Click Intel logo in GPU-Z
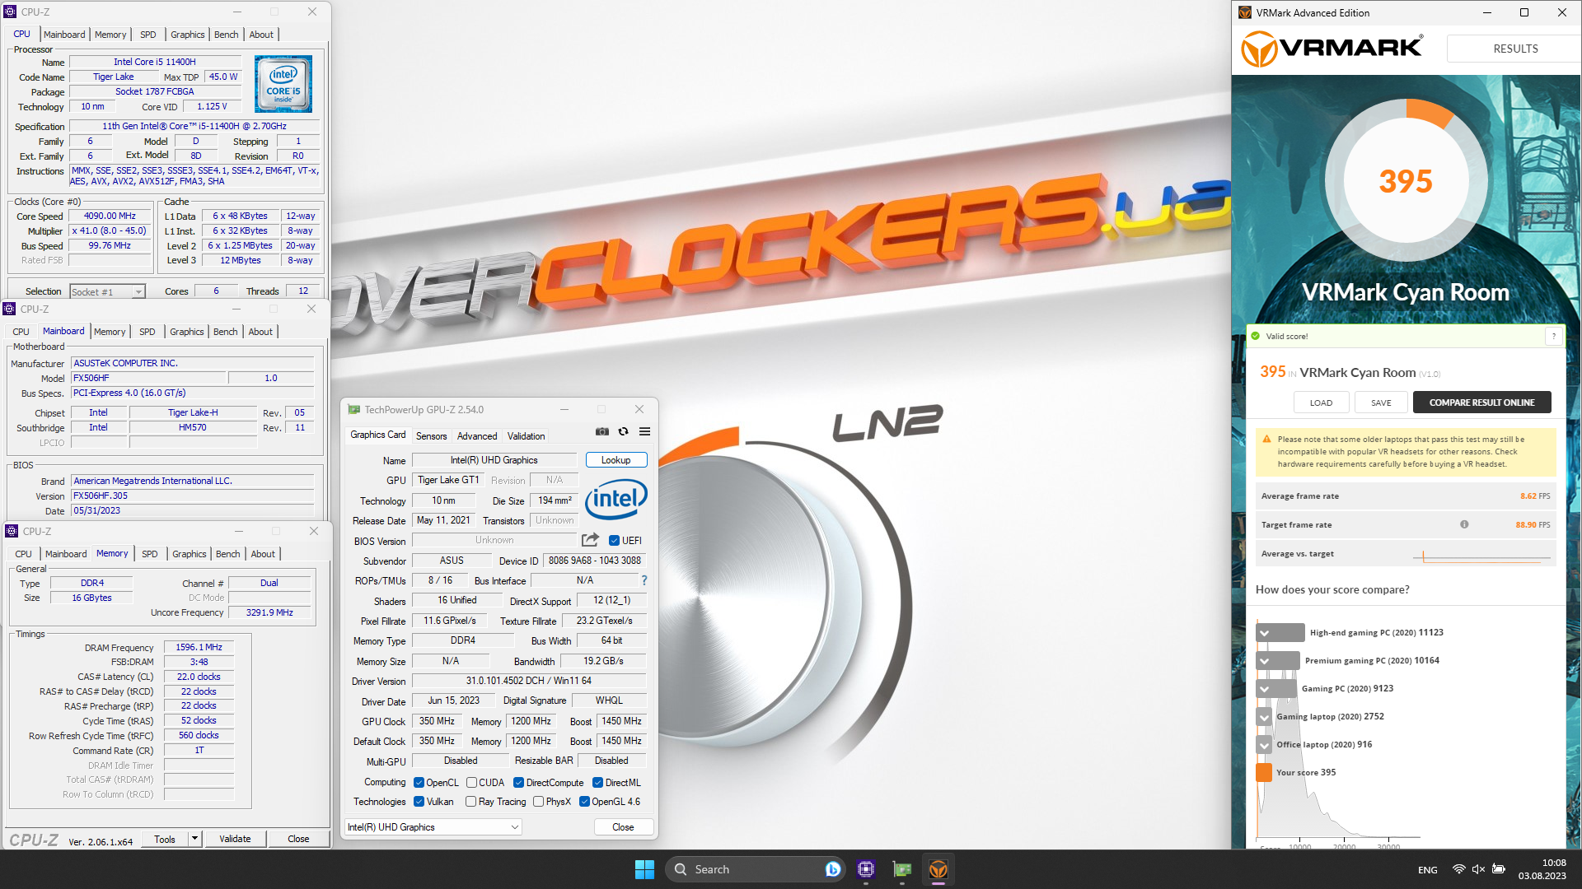The width and height of the screenshot is (1582, 889). [x=616, y=500]
